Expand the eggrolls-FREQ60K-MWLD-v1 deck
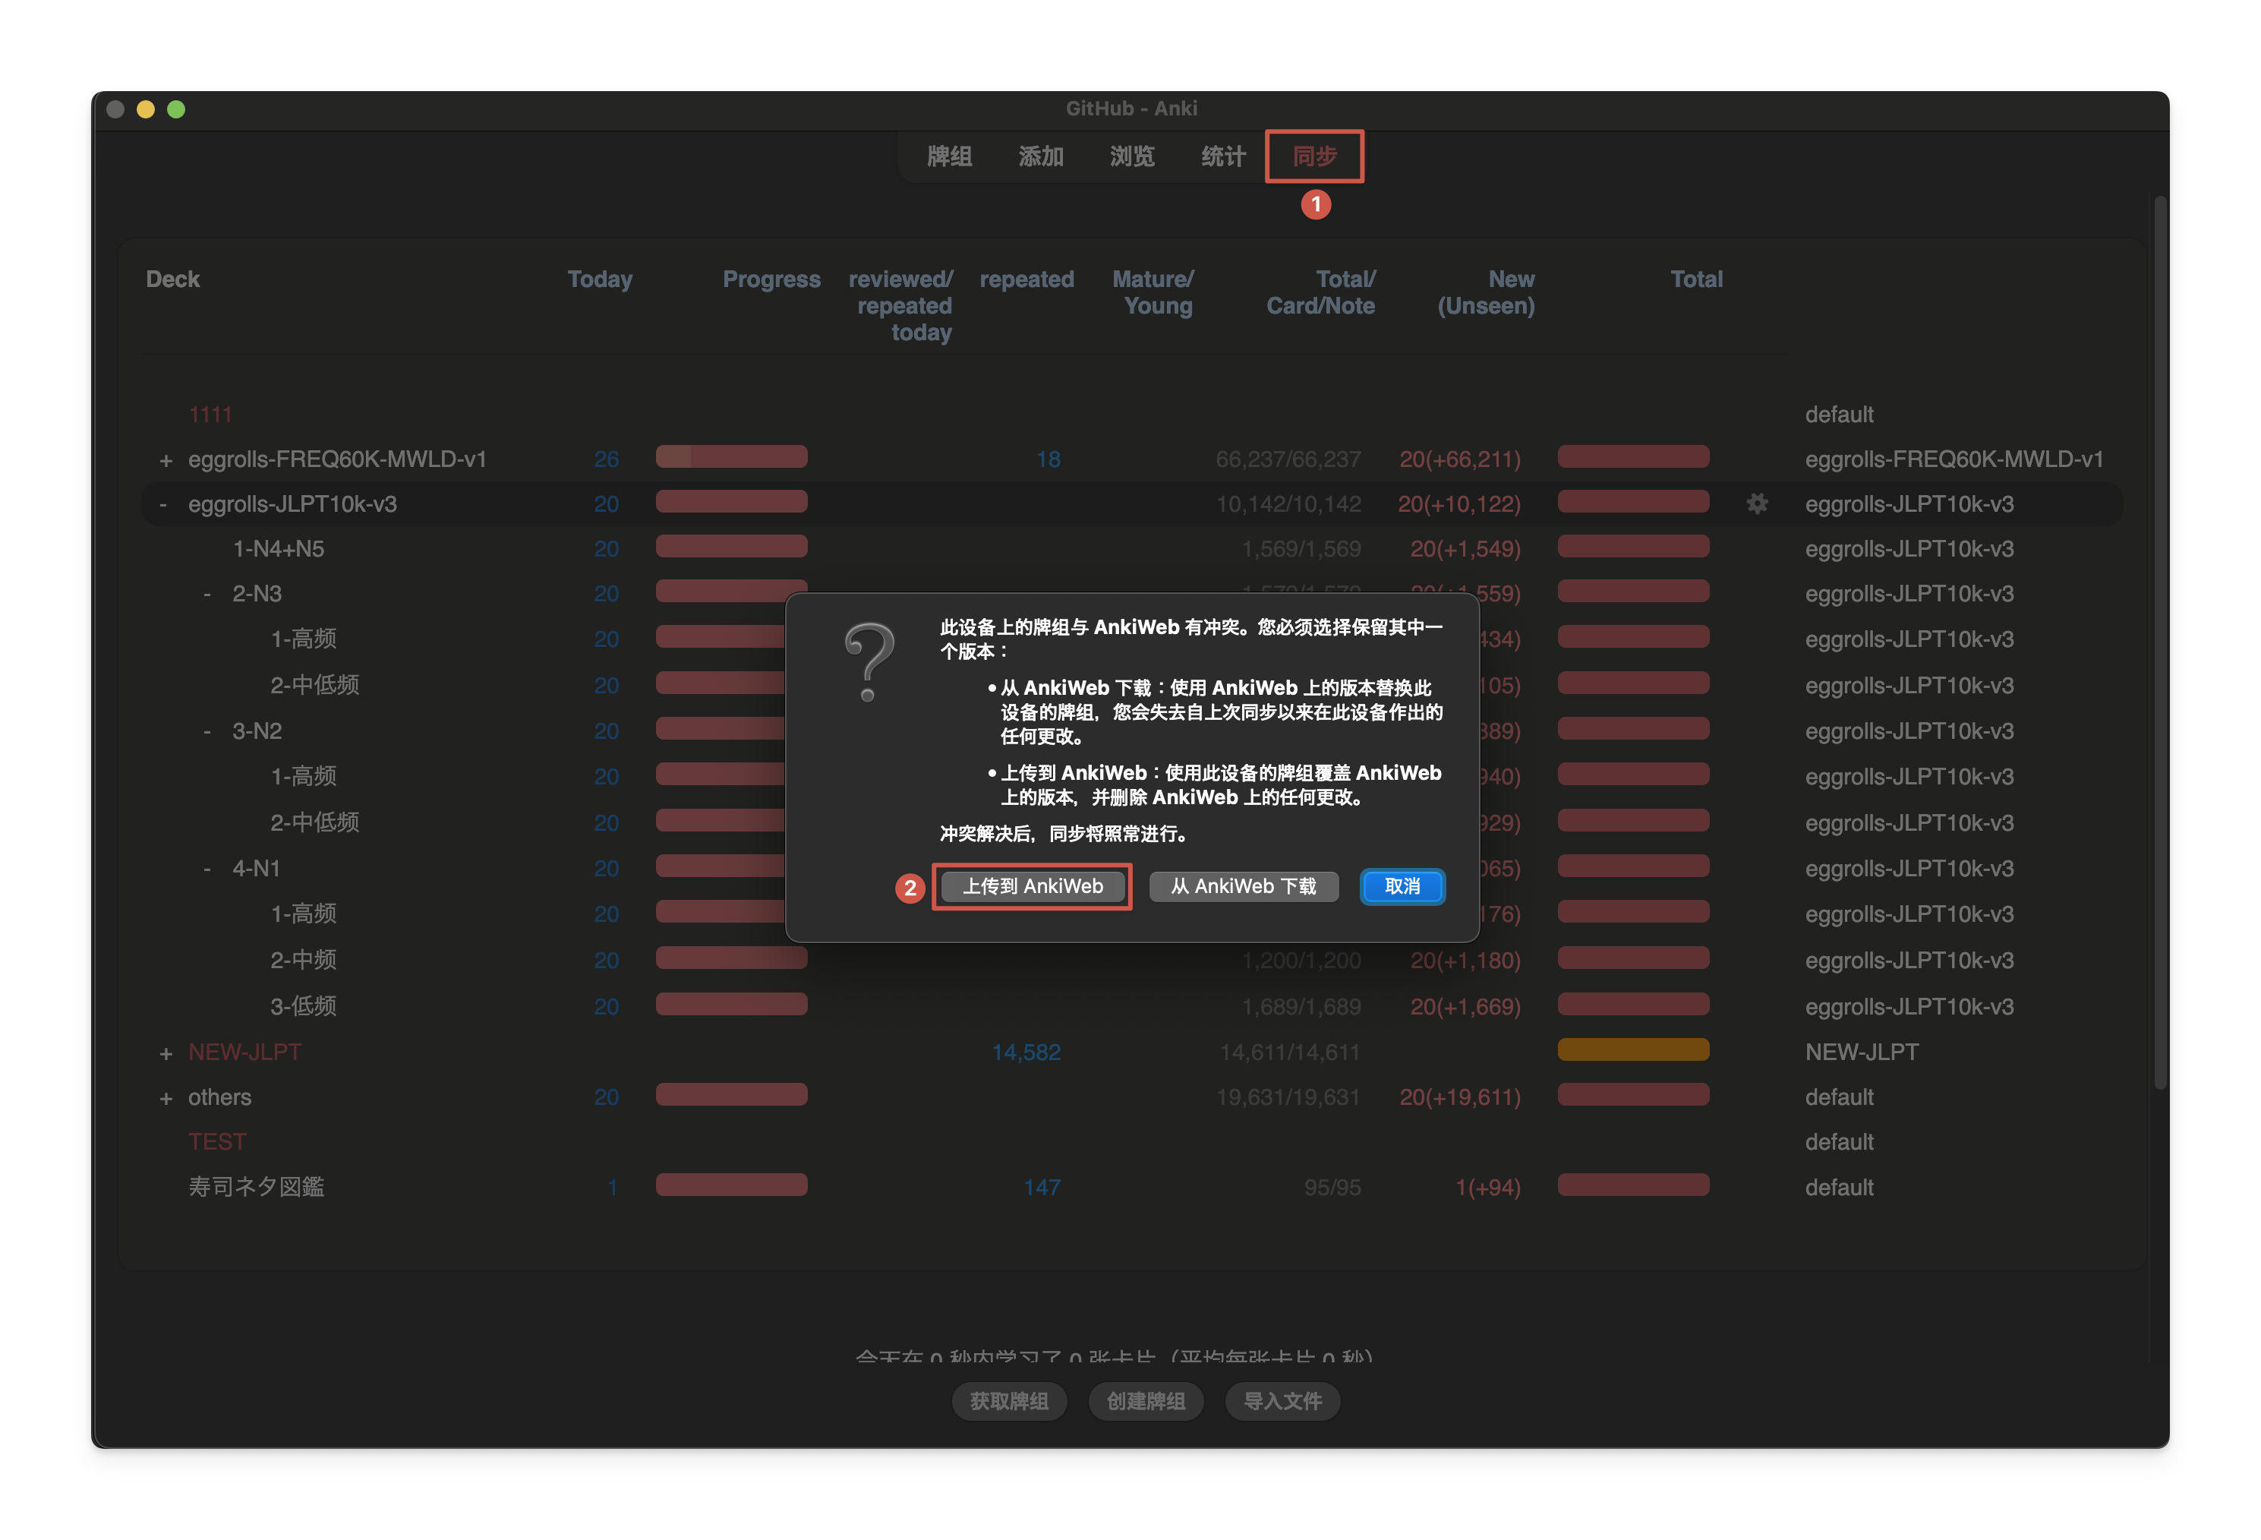This screenshot has height=1540, width=2261. click(166, 460)
